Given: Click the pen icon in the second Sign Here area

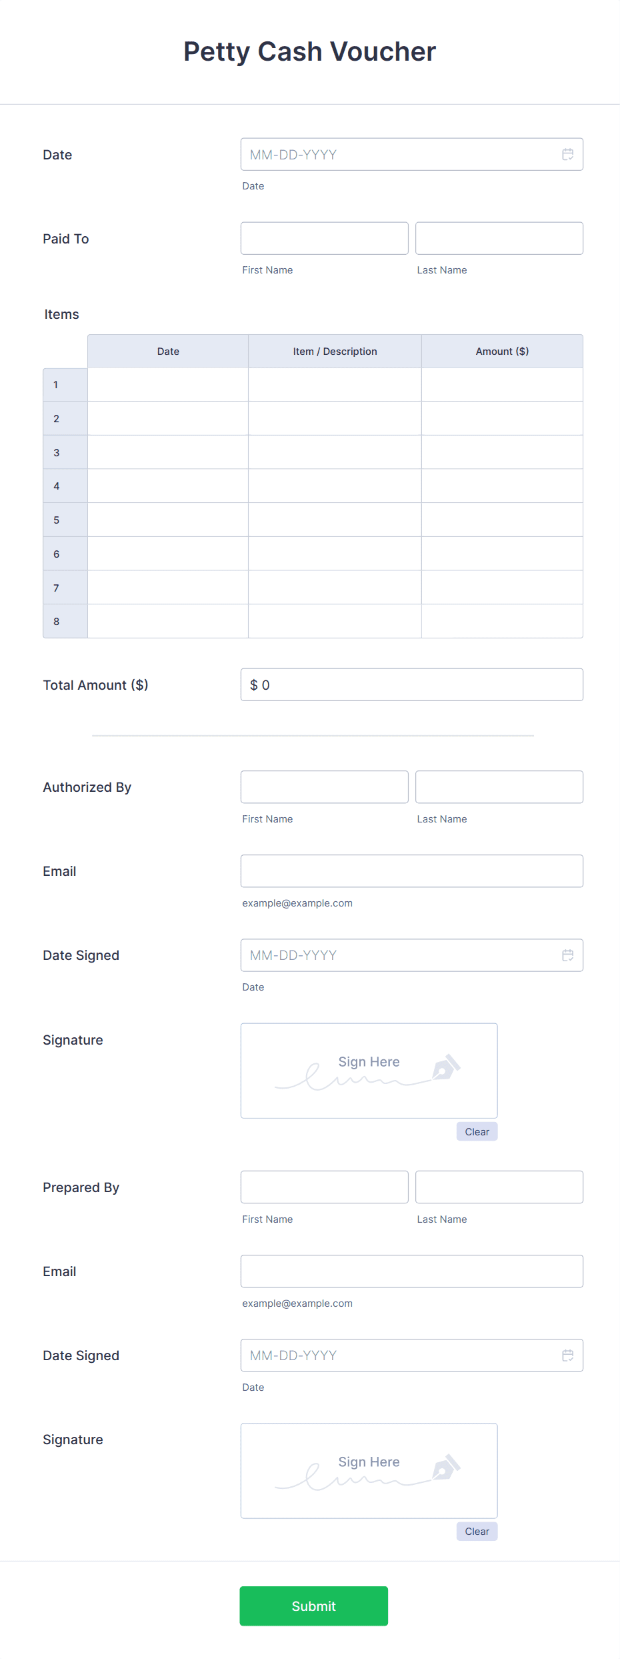Looking at the screenshot, I should pos(445,1468).
